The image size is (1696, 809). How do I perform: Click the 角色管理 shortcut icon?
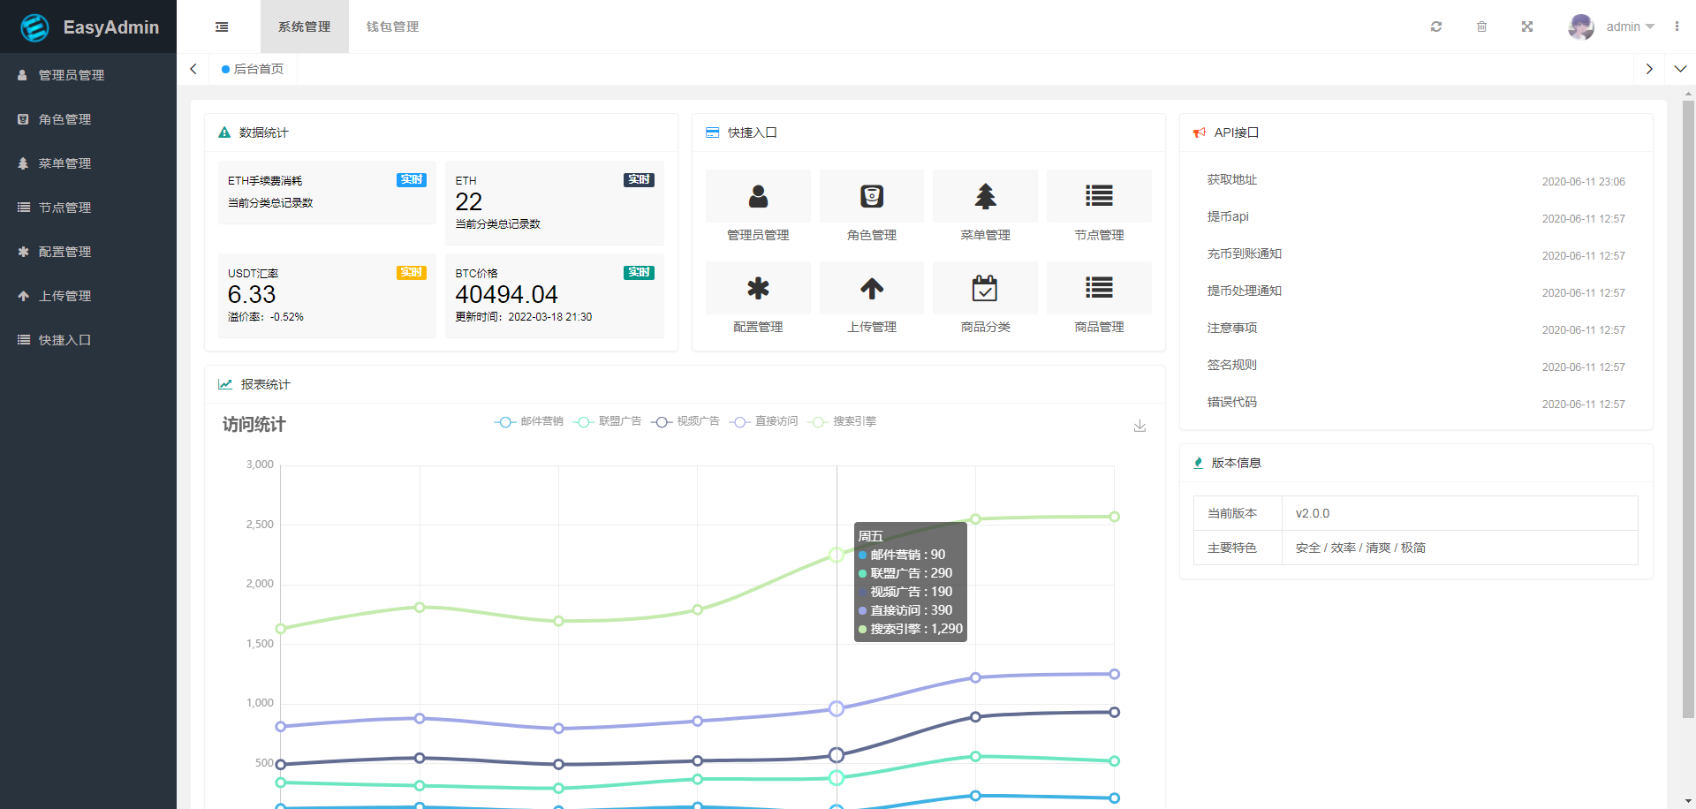[872, 196]
